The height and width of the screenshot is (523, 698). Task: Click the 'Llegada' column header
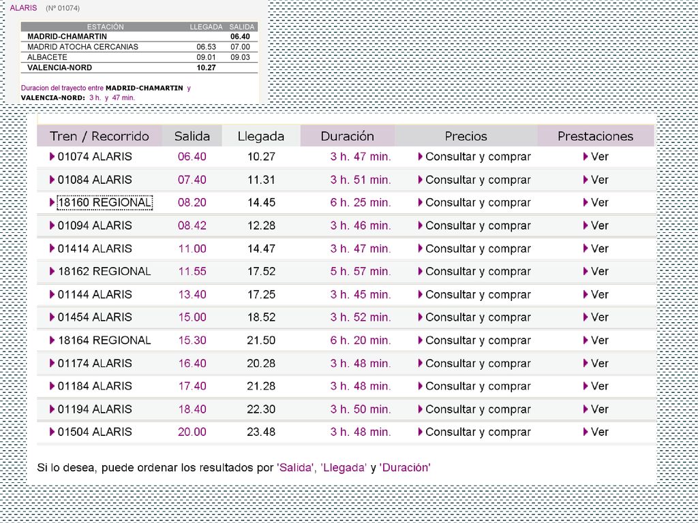[x=261, y=136]
